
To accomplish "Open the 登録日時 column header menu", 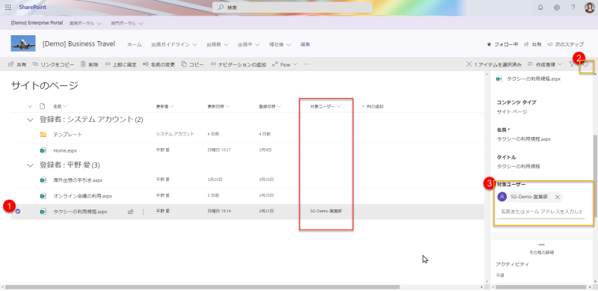I will click(270, 106).
